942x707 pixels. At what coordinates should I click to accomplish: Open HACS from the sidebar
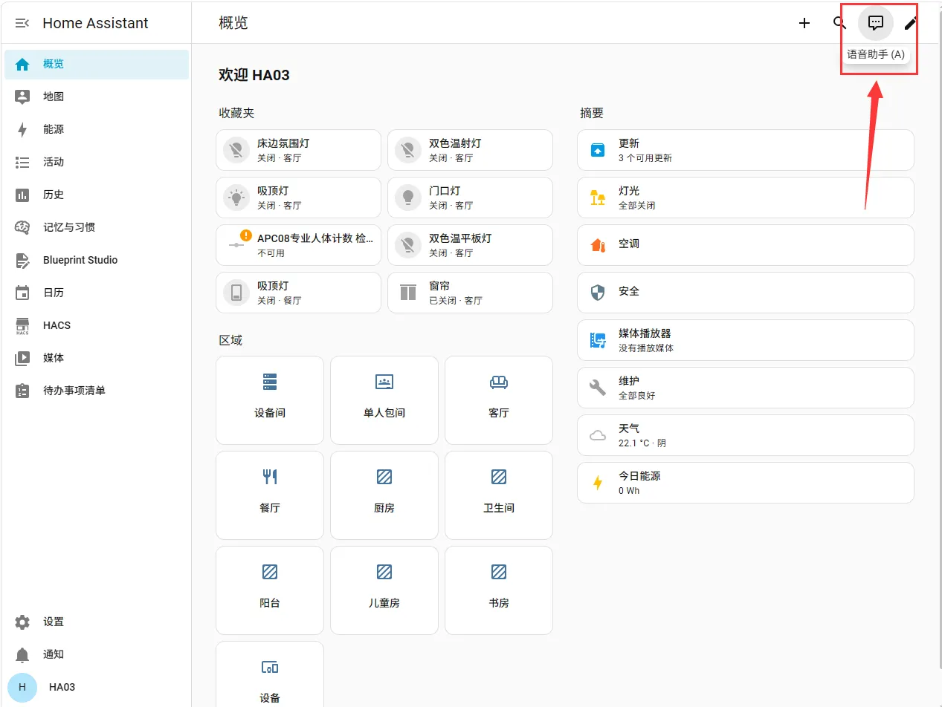pos(97,325)
